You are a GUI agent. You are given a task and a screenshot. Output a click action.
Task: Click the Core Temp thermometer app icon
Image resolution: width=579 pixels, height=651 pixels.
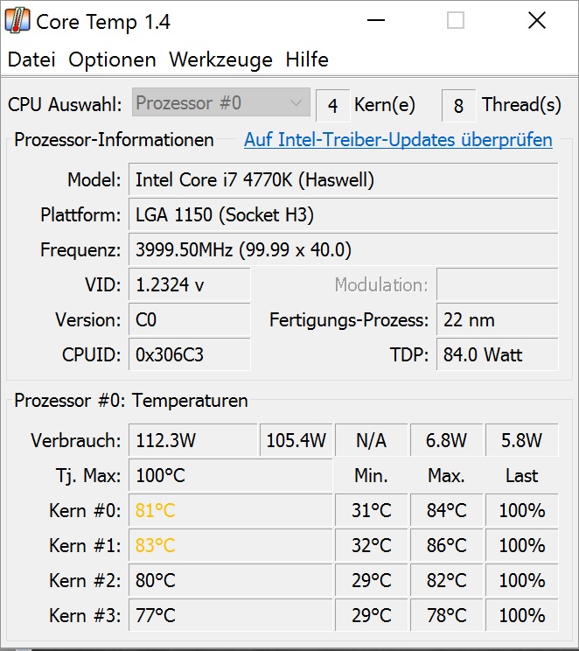[x=17, y=20]
